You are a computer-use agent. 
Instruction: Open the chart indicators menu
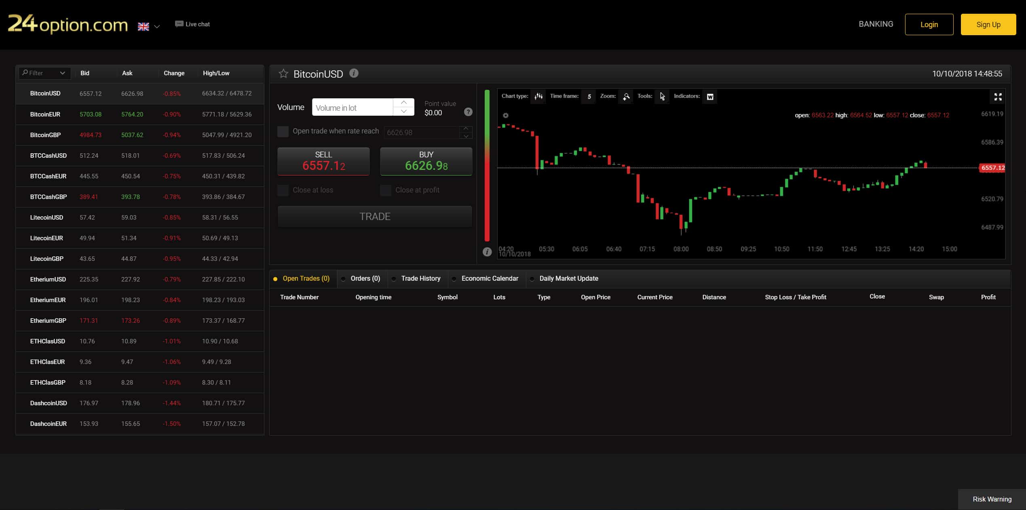click(710, 96)
